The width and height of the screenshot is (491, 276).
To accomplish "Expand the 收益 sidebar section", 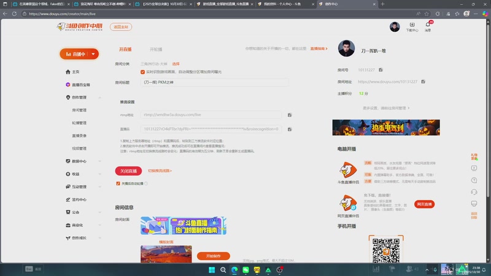I will click(x=100, y=174).
